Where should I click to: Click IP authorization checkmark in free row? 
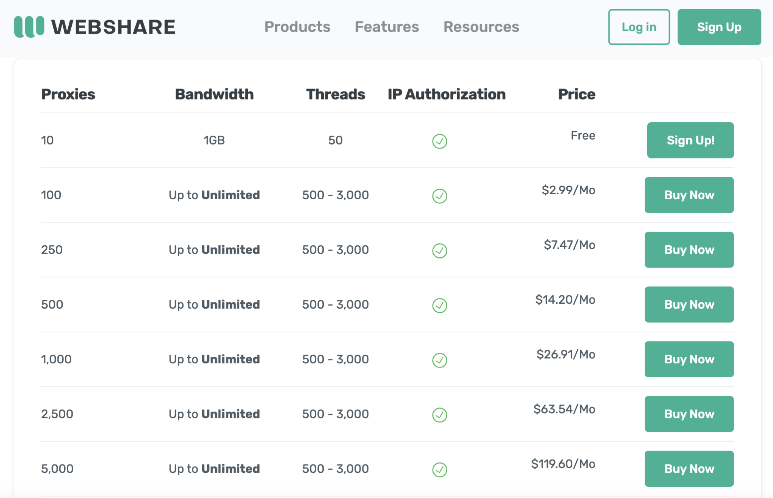point(439,141)
